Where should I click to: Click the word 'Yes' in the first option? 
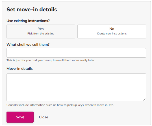coord(41,29)
